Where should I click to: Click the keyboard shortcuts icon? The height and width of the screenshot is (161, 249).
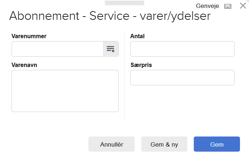[228, 6]
